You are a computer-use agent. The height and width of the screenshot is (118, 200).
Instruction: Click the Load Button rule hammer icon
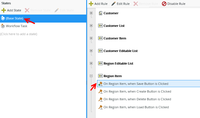click(100, 107)
